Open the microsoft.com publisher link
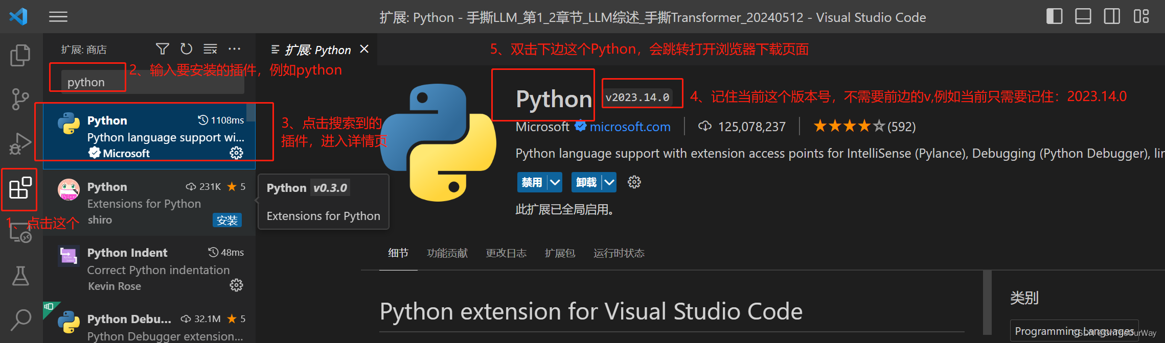 click(x=630, y=127)
